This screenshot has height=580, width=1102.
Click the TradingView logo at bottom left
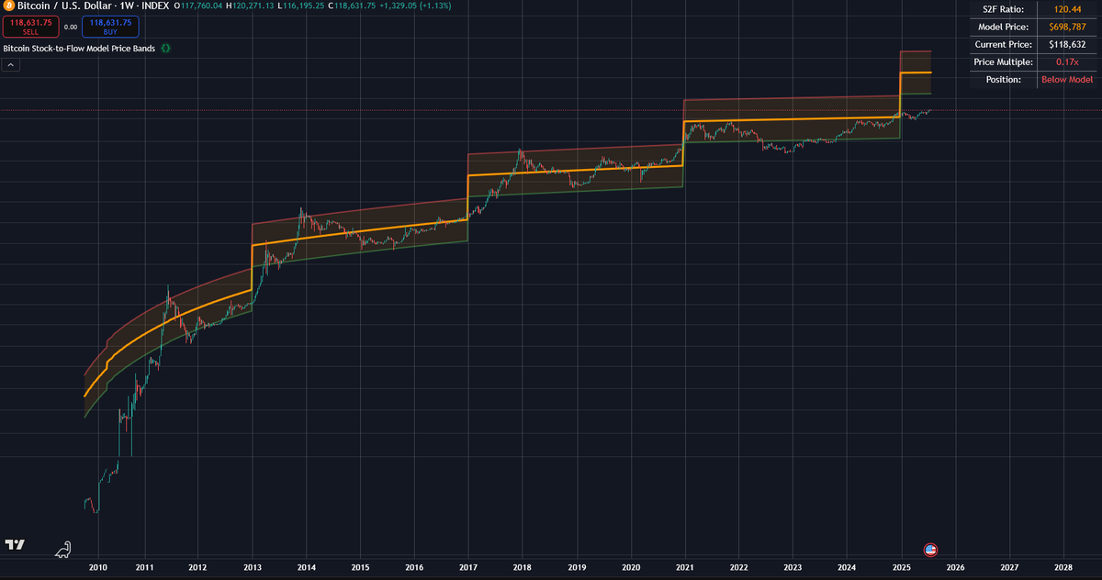pos(15,545)
